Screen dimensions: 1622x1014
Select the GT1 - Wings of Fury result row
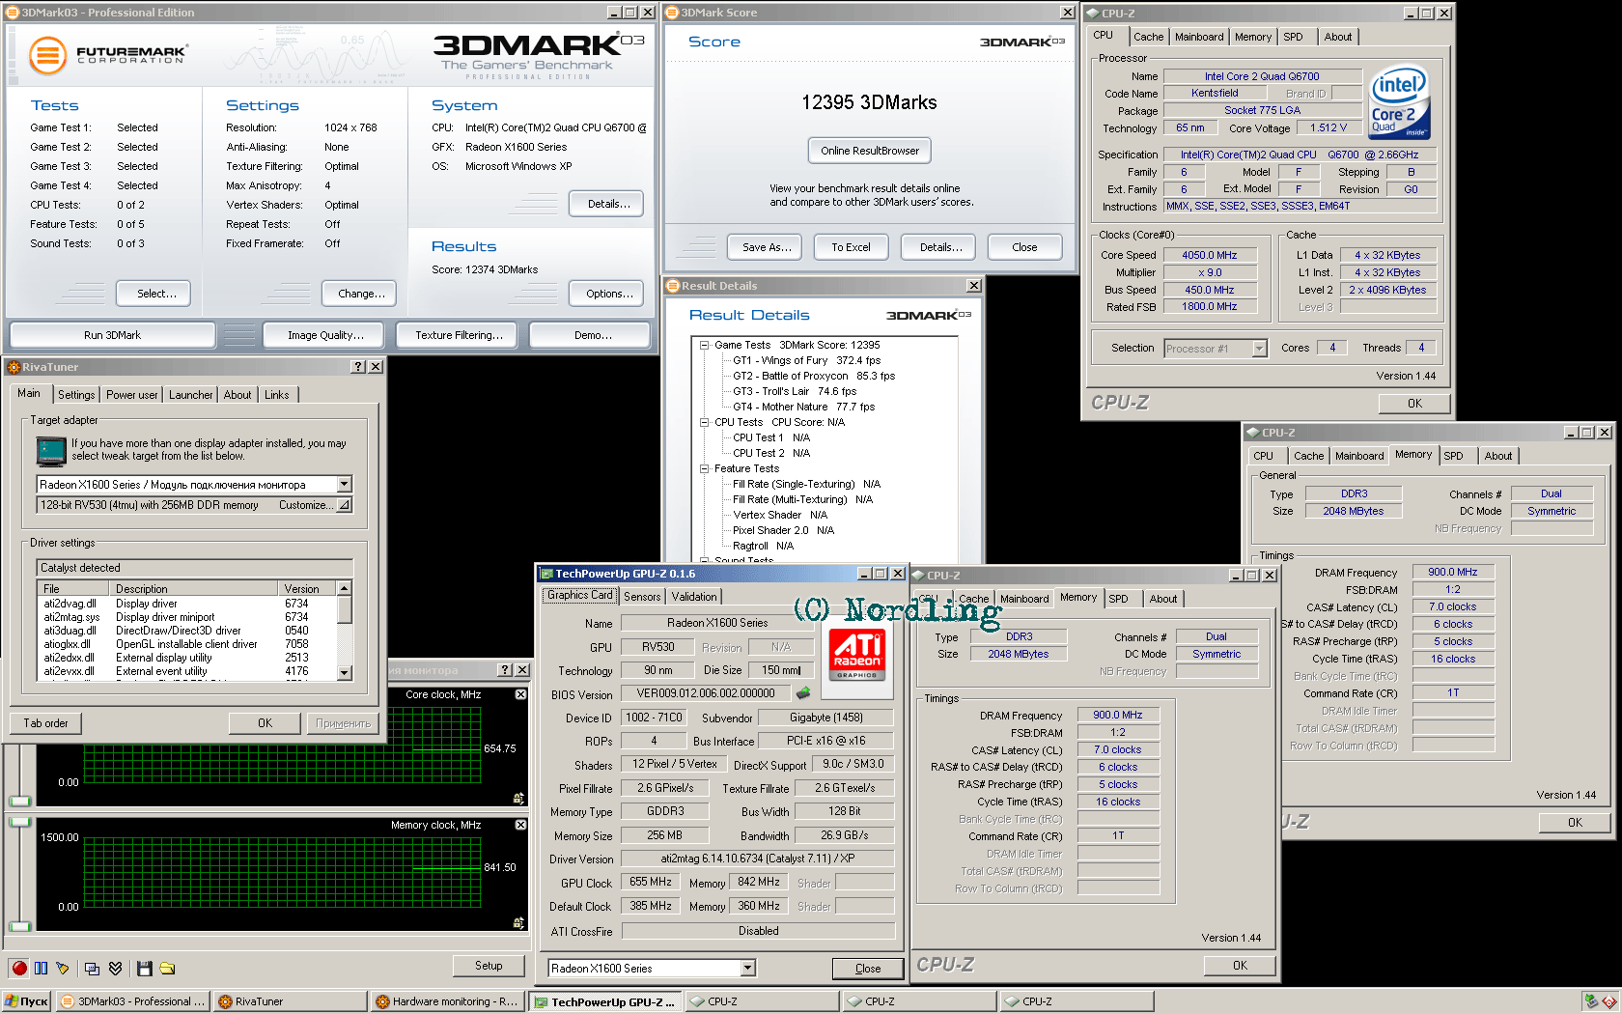pyautogui.click(x=806, y=360)
